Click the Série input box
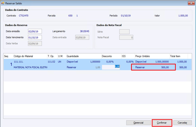The height and width of the screenshot is (127, 196). [124, 32]
